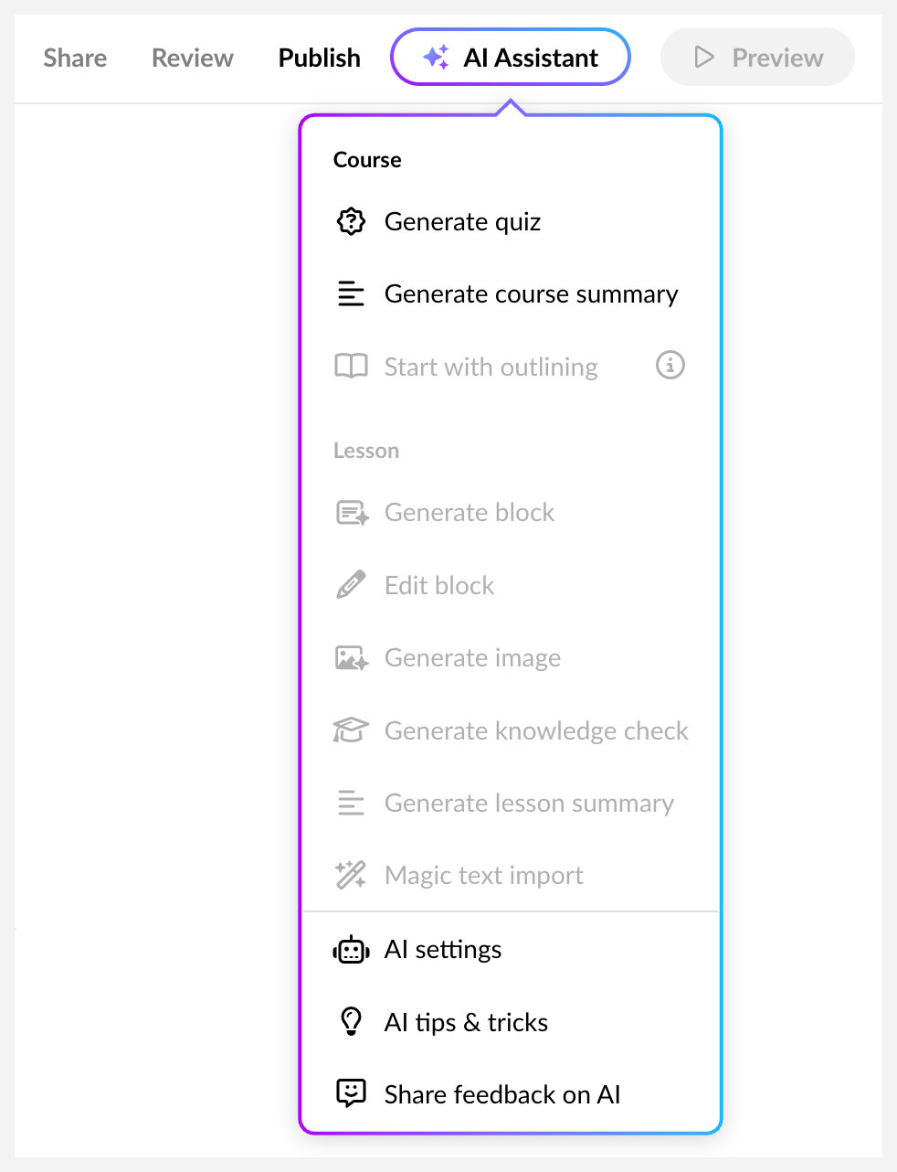Click the info icon beside Start with outlining
Image resolution: width=897 pixels, height=1172 pixels.
[x=670, y=365]
